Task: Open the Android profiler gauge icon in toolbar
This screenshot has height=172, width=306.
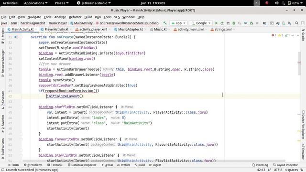Action: 245,23
